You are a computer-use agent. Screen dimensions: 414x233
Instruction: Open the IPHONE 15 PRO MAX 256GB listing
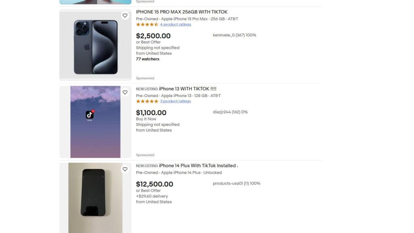[x=182, y=12]
